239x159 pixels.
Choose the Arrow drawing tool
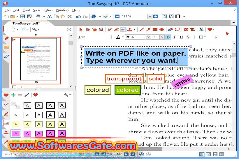point(148,30)
